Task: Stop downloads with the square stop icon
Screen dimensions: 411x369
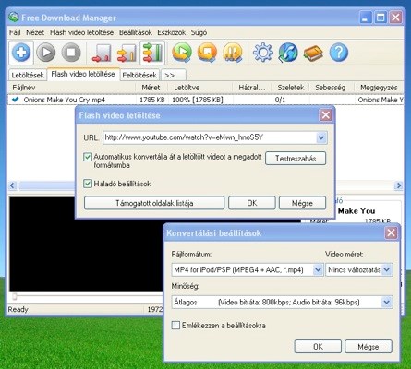Action: [71, 53]
